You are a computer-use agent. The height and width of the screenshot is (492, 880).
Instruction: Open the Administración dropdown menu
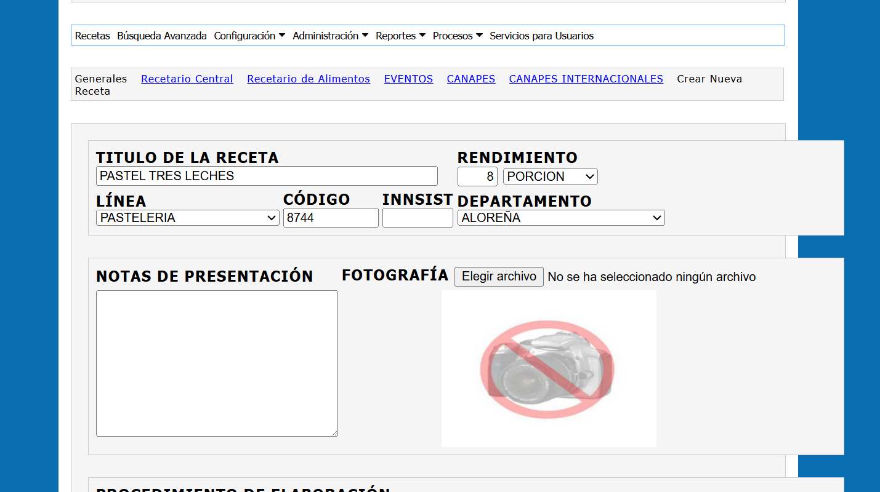[x=330, y=36]
